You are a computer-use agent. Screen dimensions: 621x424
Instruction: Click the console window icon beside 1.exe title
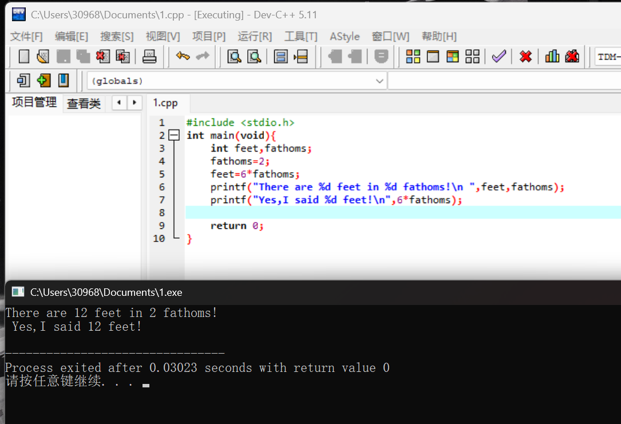point(18,292)
